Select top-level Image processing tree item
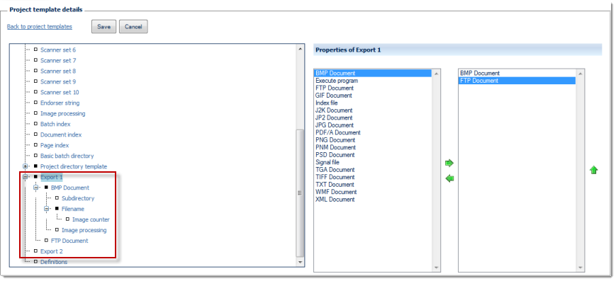 (63, 113)
